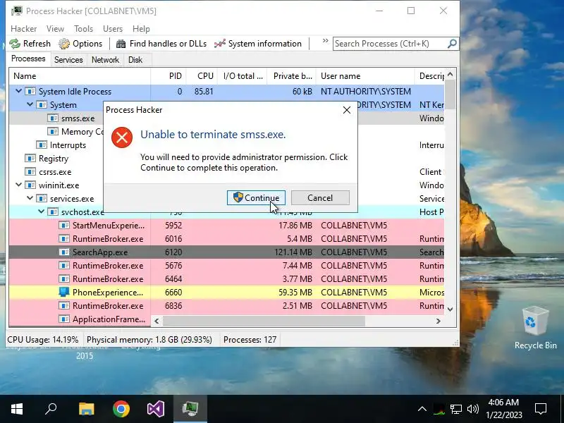The width and height of the screenshot is (564, 423).
Task: Collapse the System tree node
Action: point(30,104)
